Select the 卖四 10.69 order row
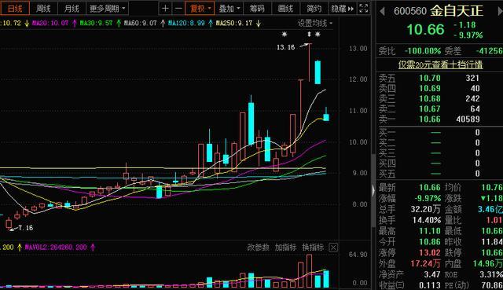 [439, 88]
